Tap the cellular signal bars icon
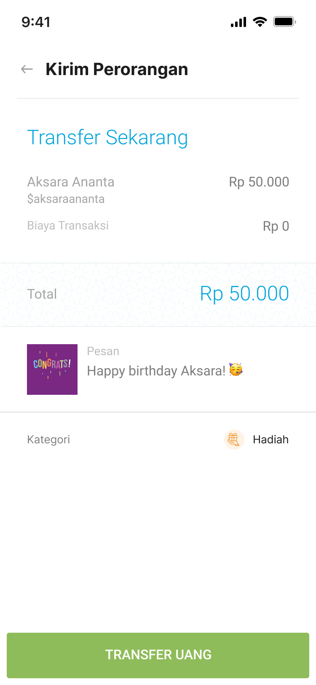The width and height of the screenshot is (316, 685). (238, 22)
